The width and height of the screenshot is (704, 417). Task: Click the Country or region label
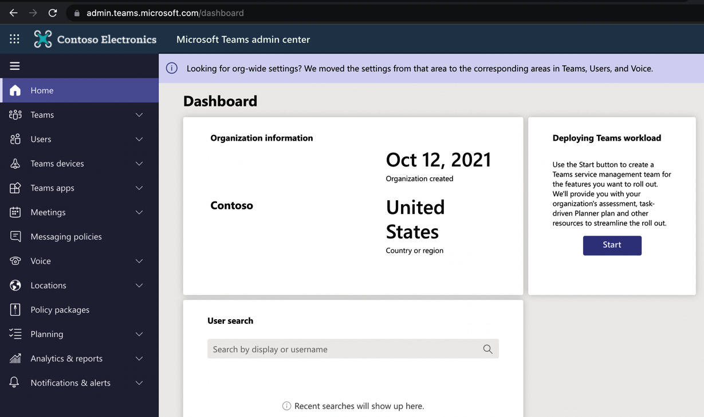pyautogui.click(x=415, y=251)
